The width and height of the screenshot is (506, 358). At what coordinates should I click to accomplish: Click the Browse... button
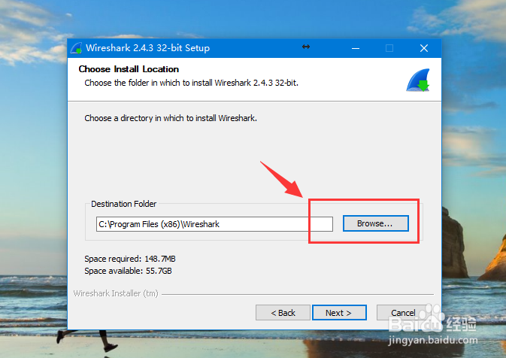pyautogui.click(x=376, y=223)
